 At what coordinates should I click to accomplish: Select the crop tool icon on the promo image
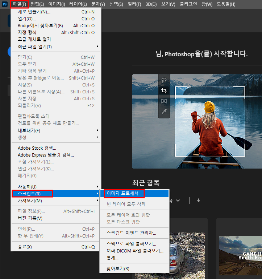coord(164,90)
